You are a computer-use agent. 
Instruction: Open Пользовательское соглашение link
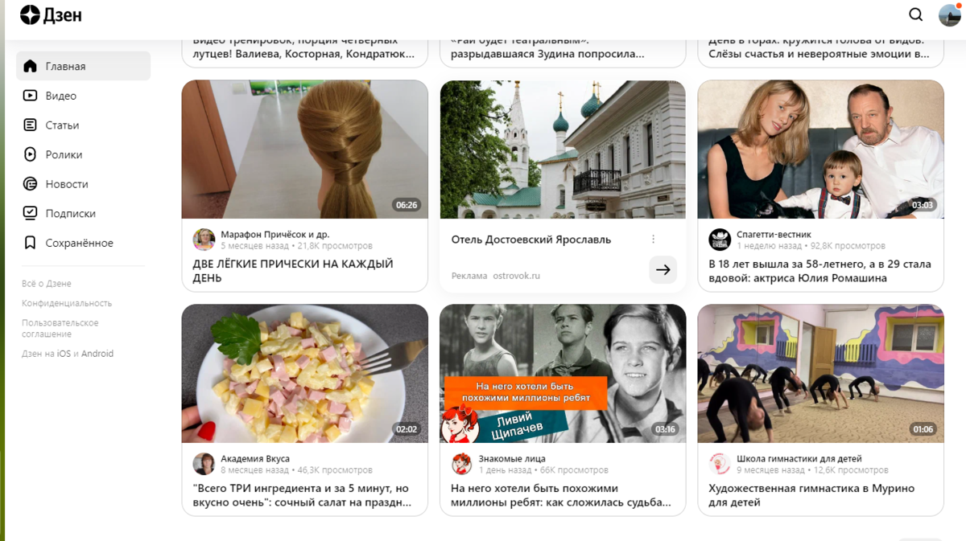[60, 328]
